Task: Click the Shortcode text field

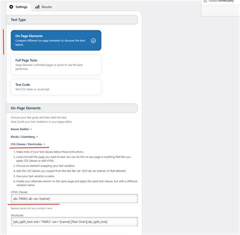Action: [x=74, y=222]
